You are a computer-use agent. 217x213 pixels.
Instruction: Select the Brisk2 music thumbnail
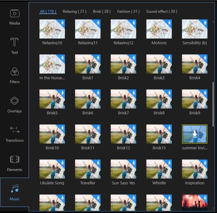(x=123, y=64)
